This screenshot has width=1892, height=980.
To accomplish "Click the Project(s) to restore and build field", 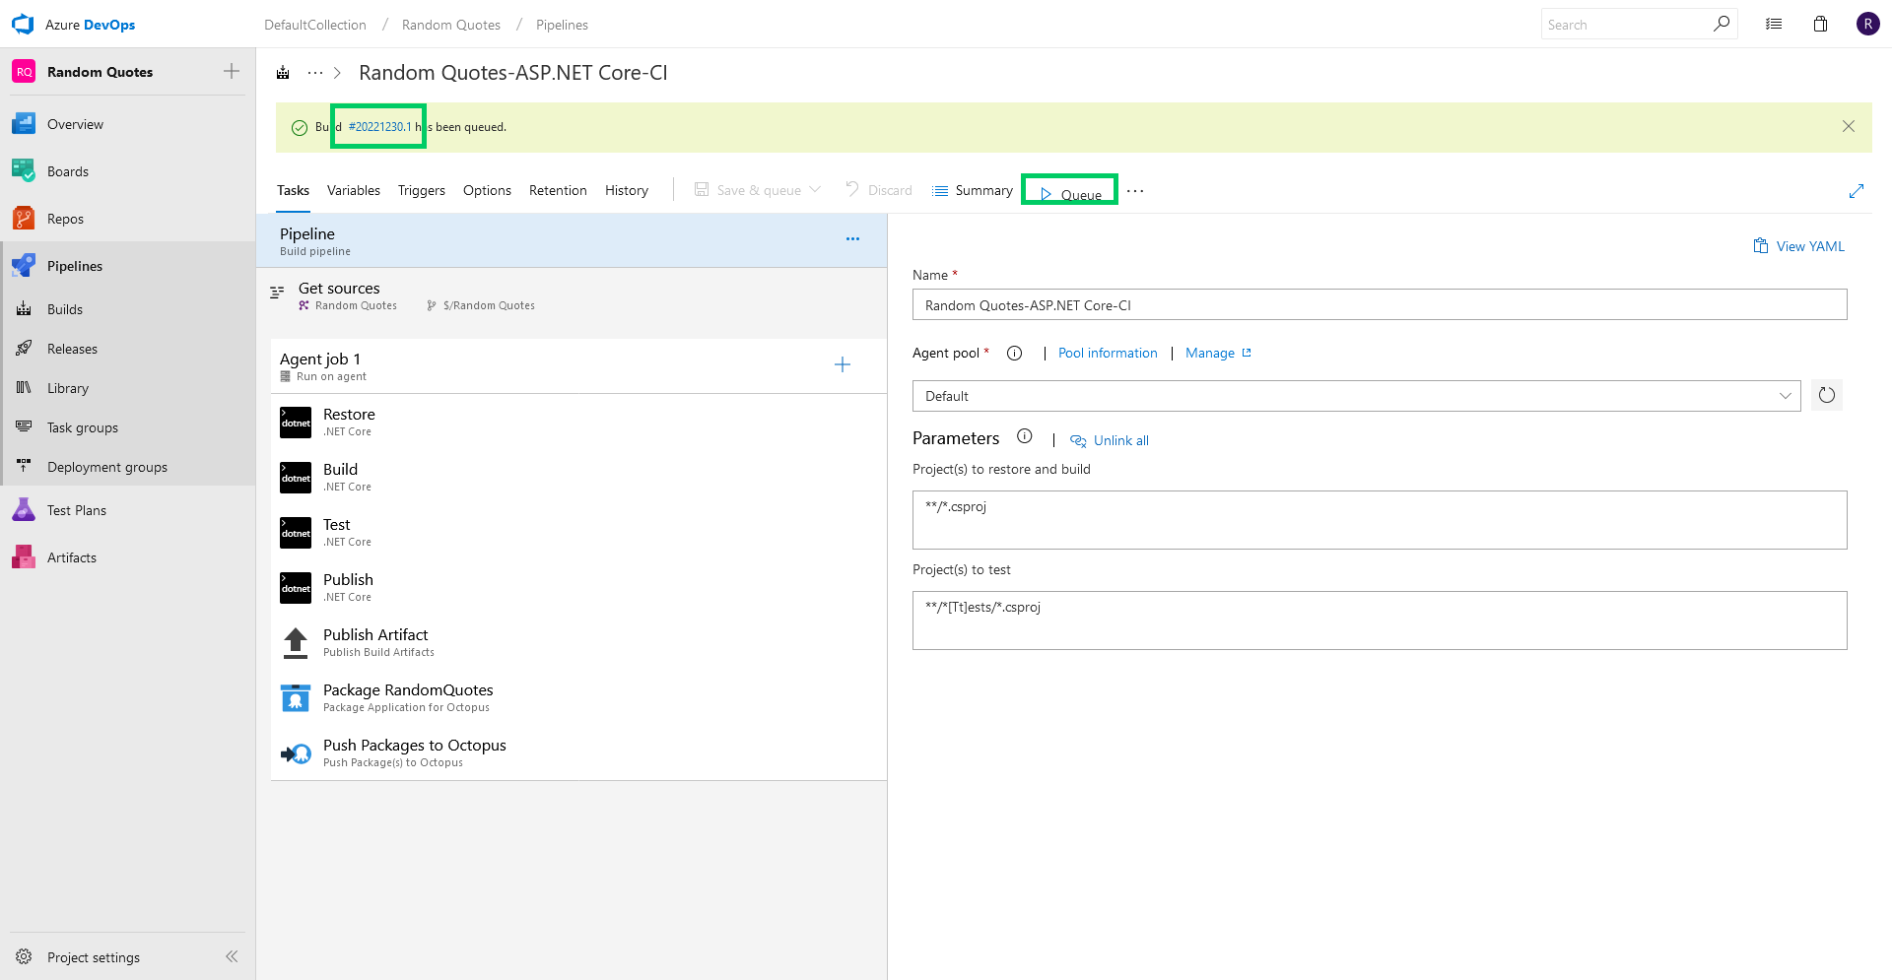I will 1380,520.
